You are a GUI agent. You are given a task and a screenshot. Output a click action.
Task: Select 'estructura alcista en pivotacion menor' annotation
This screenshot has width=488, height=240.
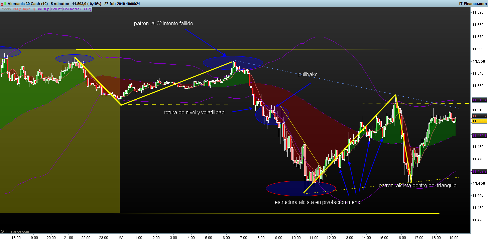click(x=318, y=202)
